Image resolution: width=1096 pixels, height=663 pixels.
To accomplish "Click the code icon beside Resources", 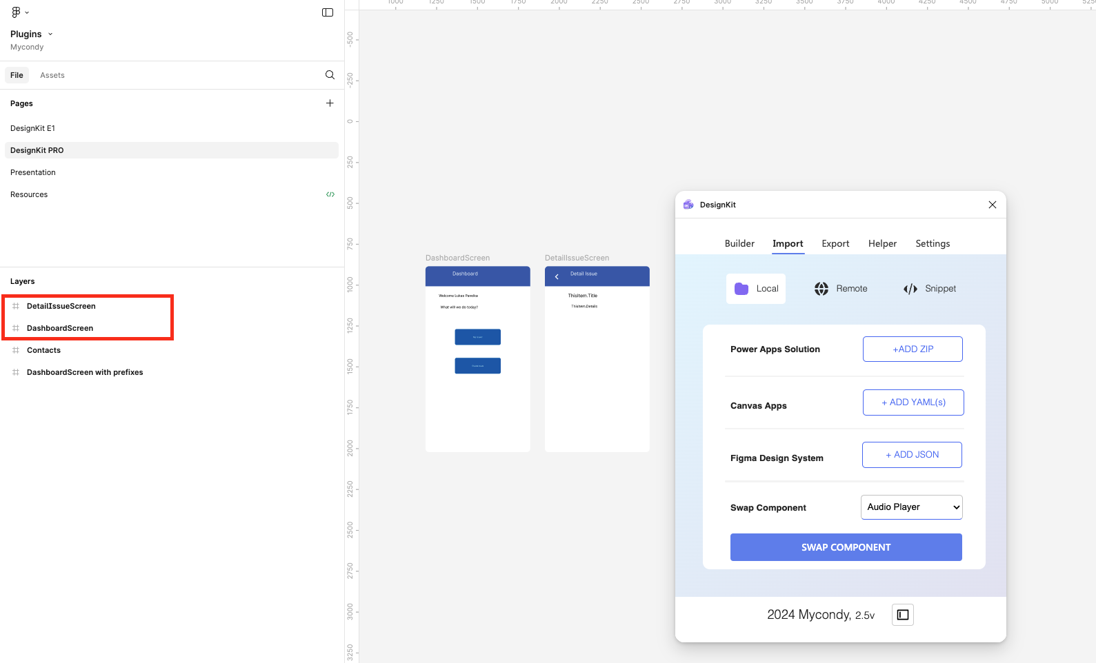I will click(330, 194).
